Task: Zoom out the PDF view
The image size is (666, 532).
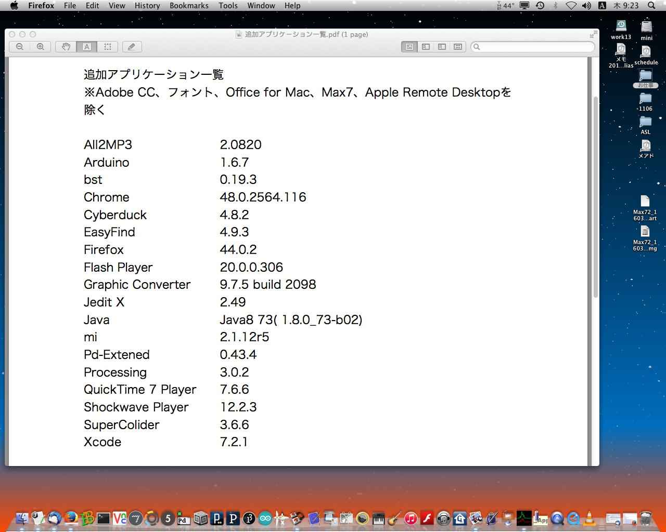Action: point(20,47)
